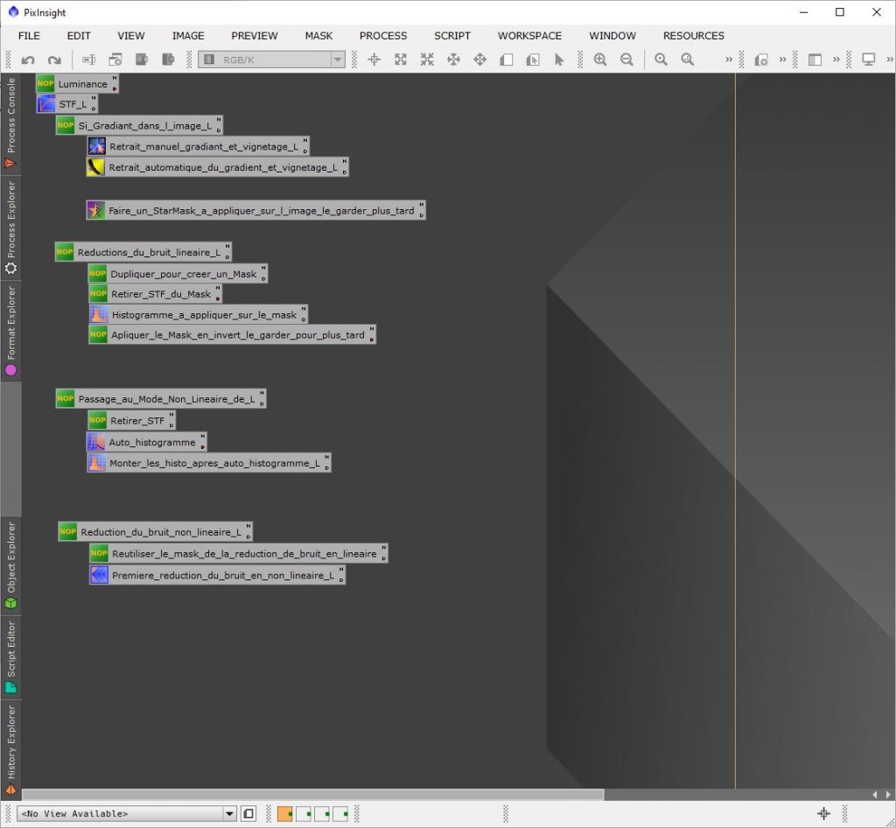
Task: Click the crosshair icon in the bottom bar
Action: pyautogui.click(x=823, y=813)
